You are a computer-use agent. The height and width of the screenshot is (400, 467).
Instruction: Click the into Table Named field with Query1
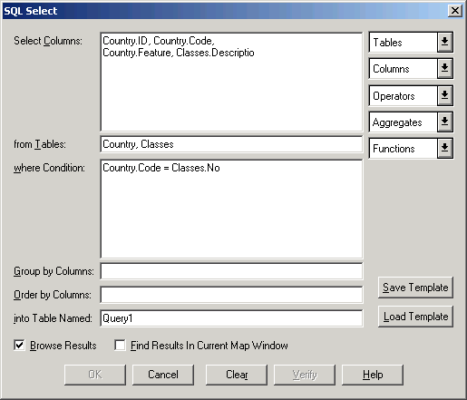click(x=231, y=318)
